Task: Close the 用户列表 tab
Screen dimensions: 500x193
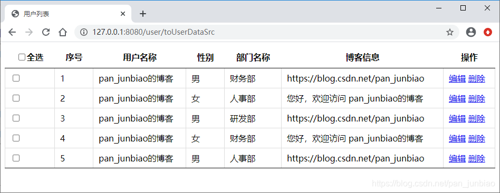Action: [x=123, y=14]
